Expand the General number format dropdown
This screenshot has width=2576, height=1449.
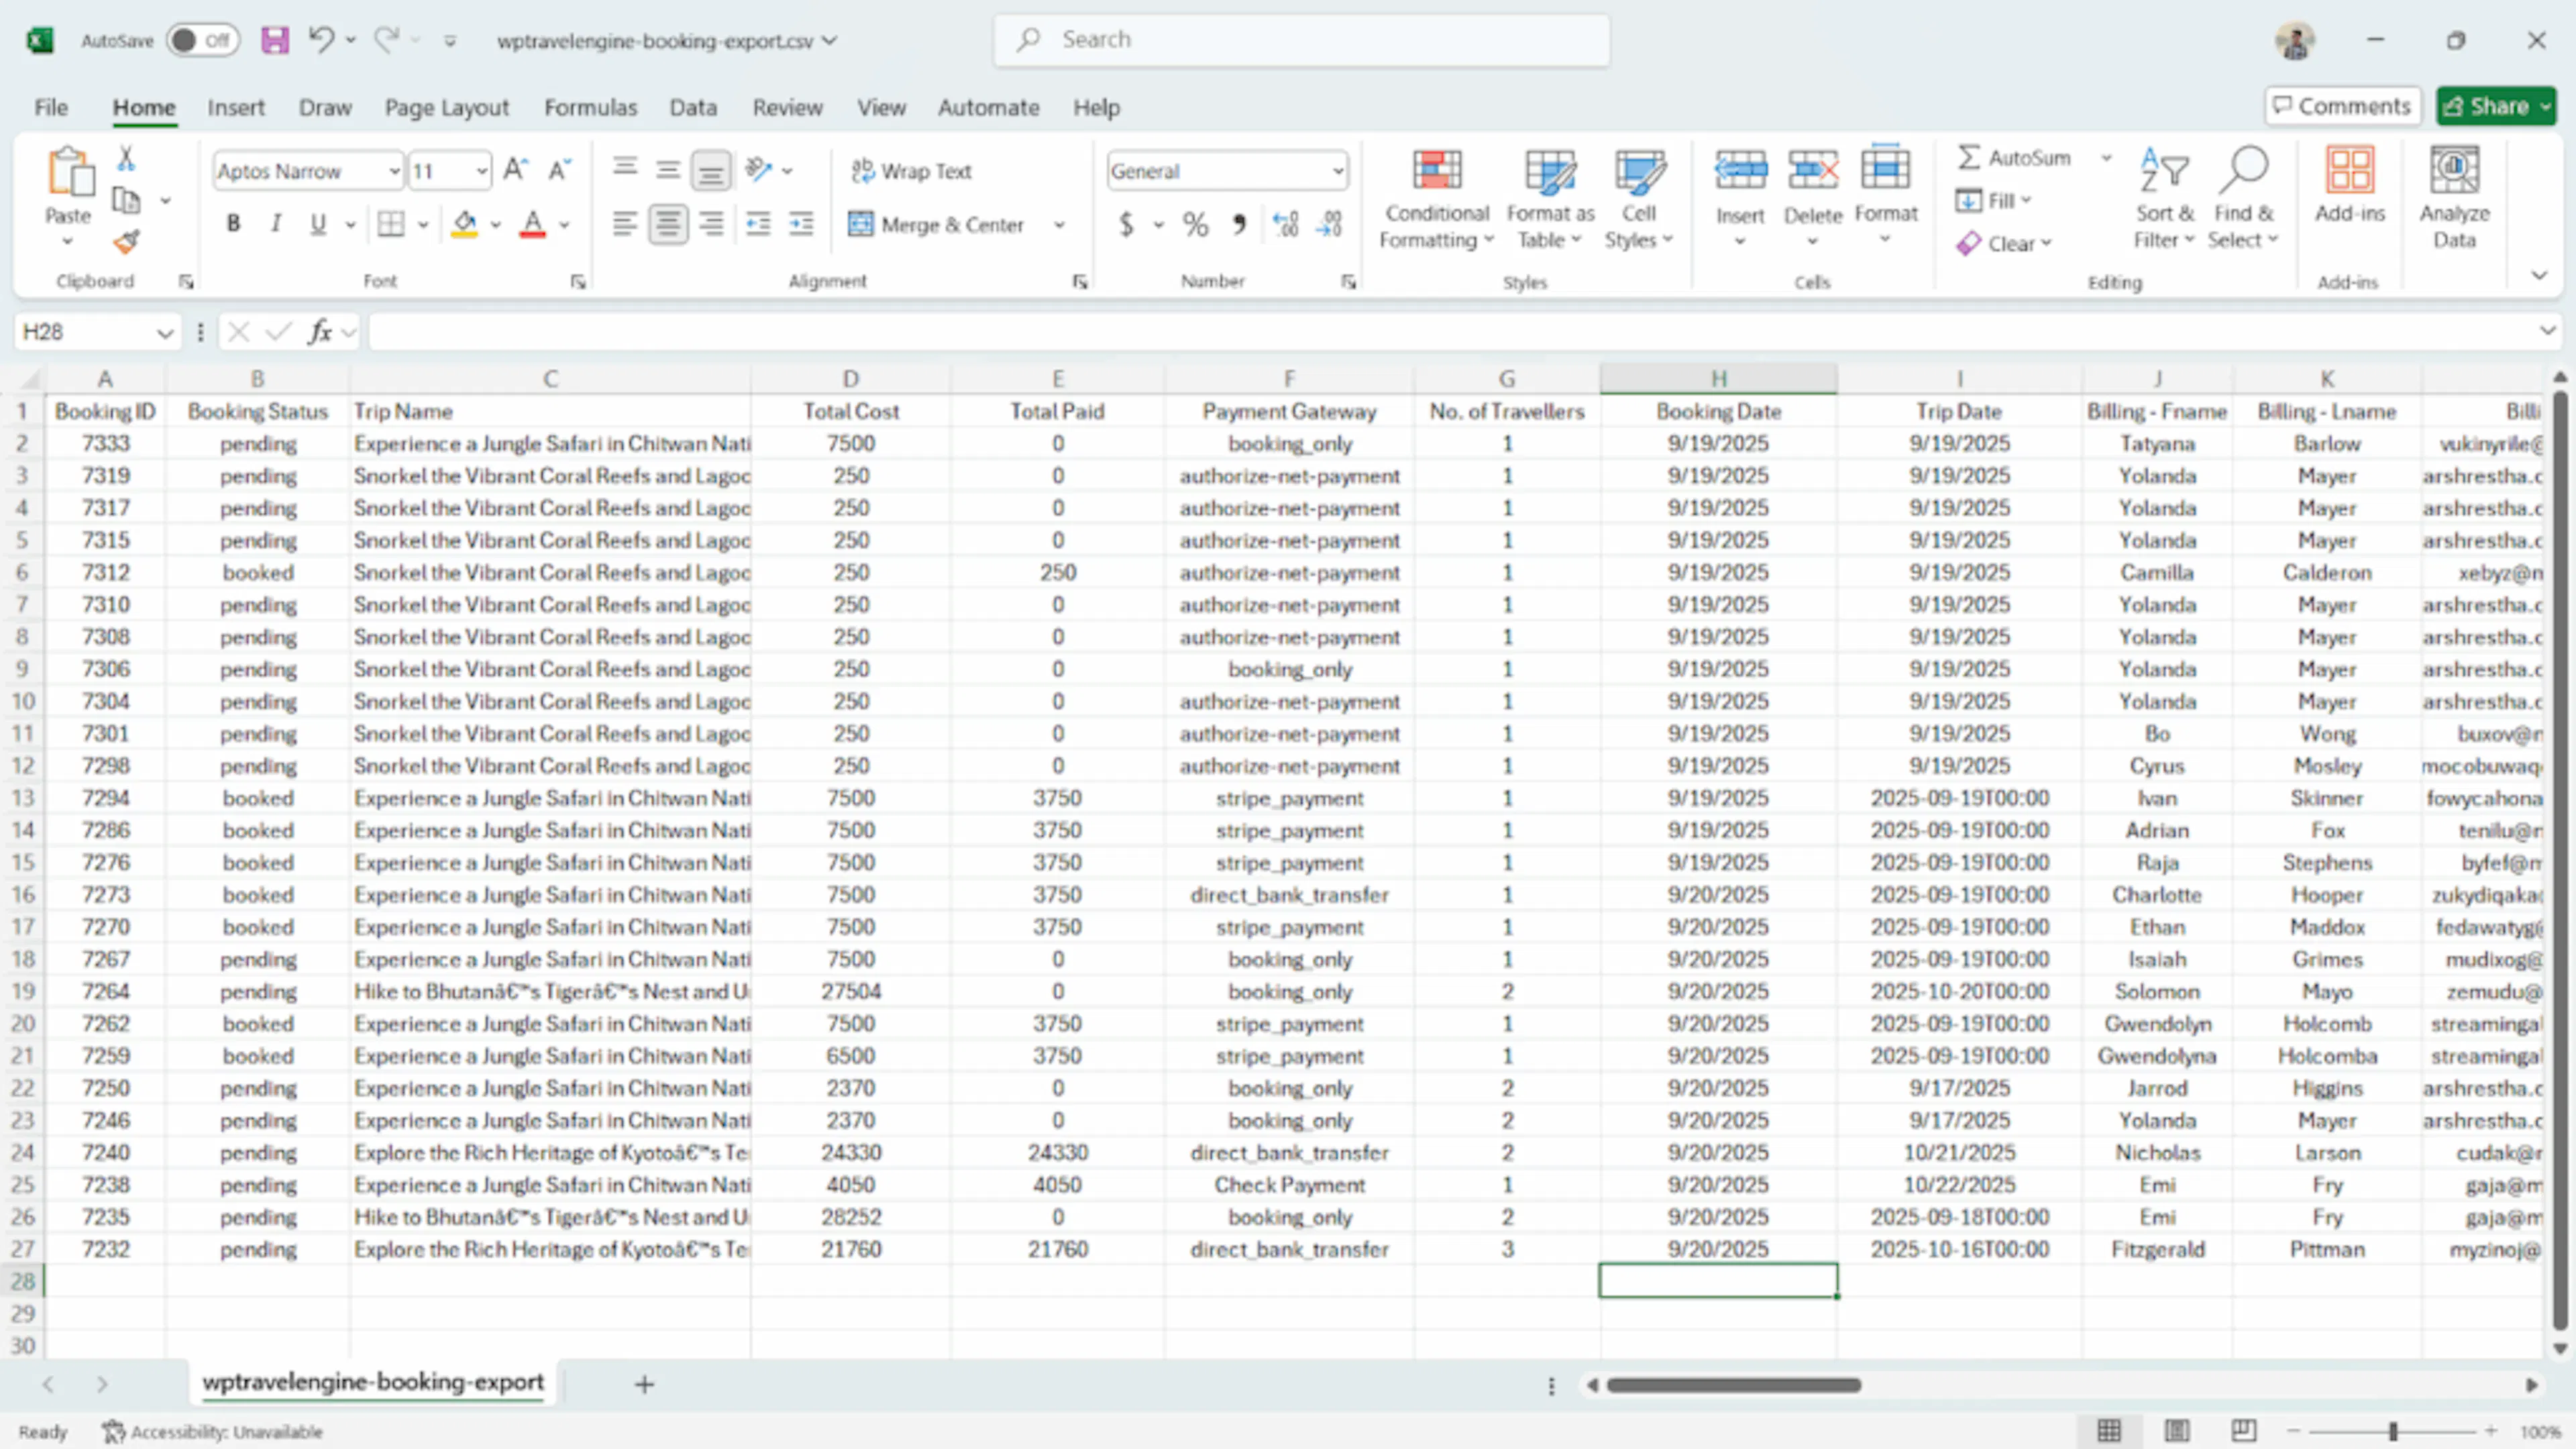point(1337,171)
